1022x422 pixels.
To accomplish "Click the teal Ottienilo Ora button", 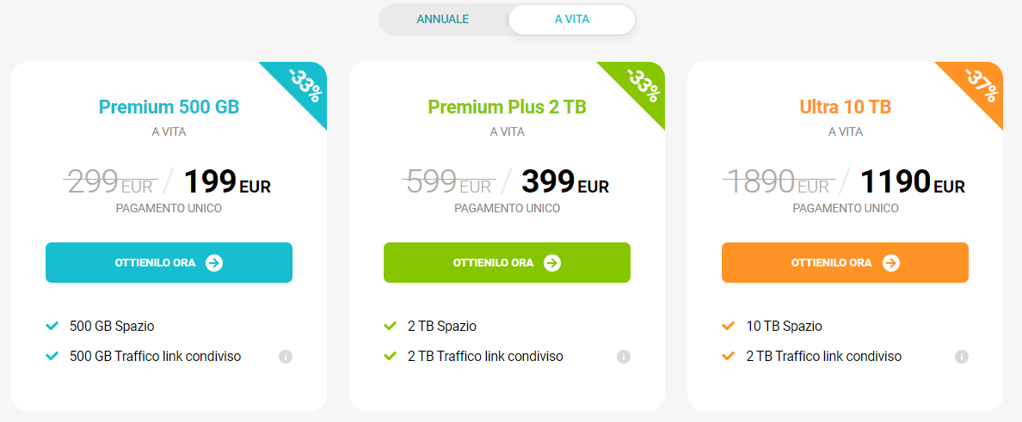I will [169, 262].
